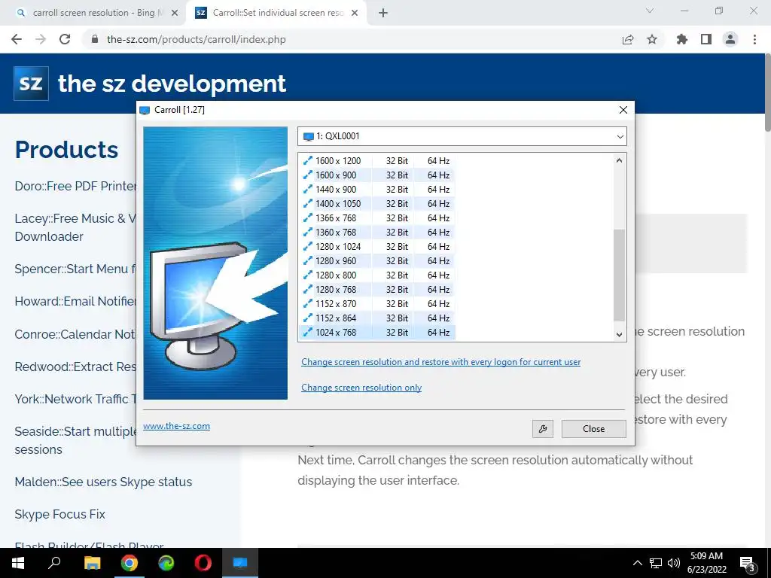This screenshot has width=771, height=578.
Task: Click the address bar URL
Action: (197, 39)
